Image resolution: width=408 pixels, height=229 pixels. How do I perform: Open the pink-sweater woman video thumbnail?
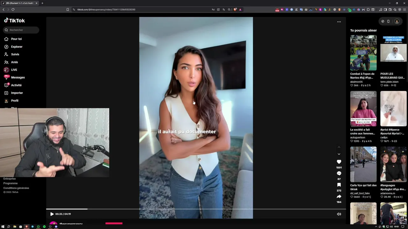click(363, 108)
